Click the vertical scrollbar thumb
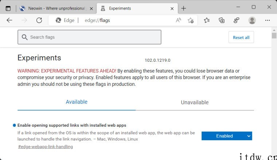277x160 pixels. (x=274, y=35)
